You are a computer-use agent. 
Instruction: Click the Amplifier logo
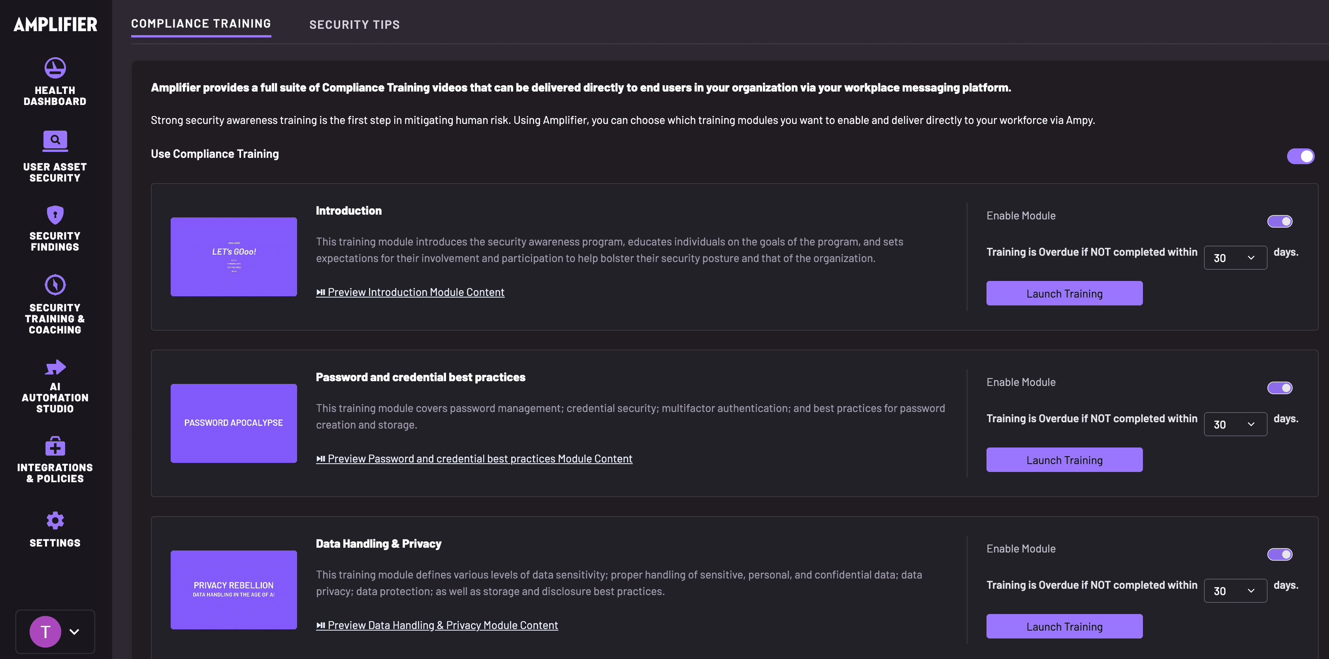pos(55,24)
